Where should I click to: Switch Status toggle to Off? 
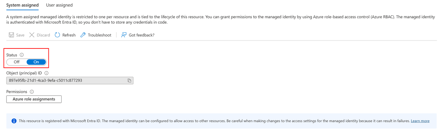[x=17, y=62]
